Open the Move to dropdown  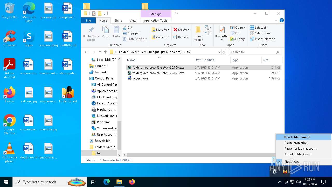click(x=161, y=30)
